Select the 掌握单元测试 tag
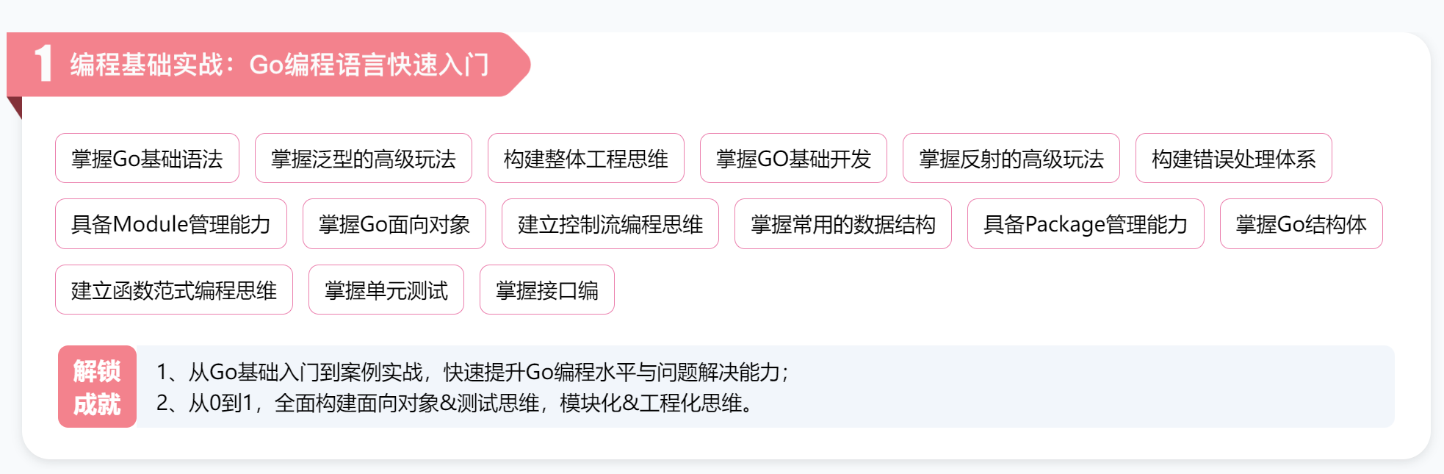This screenshot has width=1444, height=474. 386,290
